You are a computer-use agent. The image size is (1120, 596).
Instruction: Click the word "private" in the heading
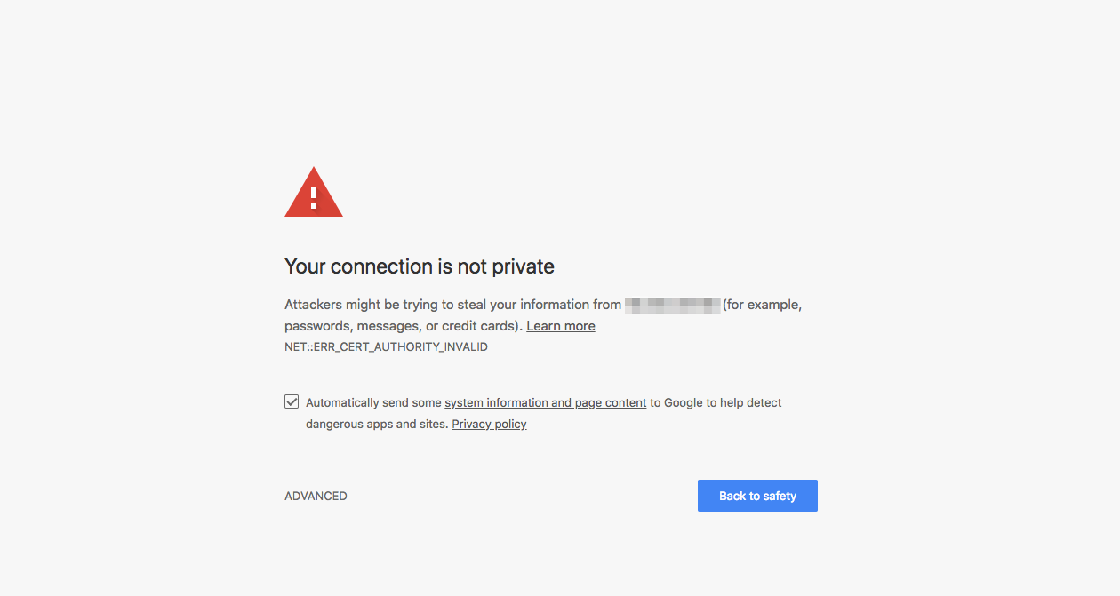coord(524,266)
